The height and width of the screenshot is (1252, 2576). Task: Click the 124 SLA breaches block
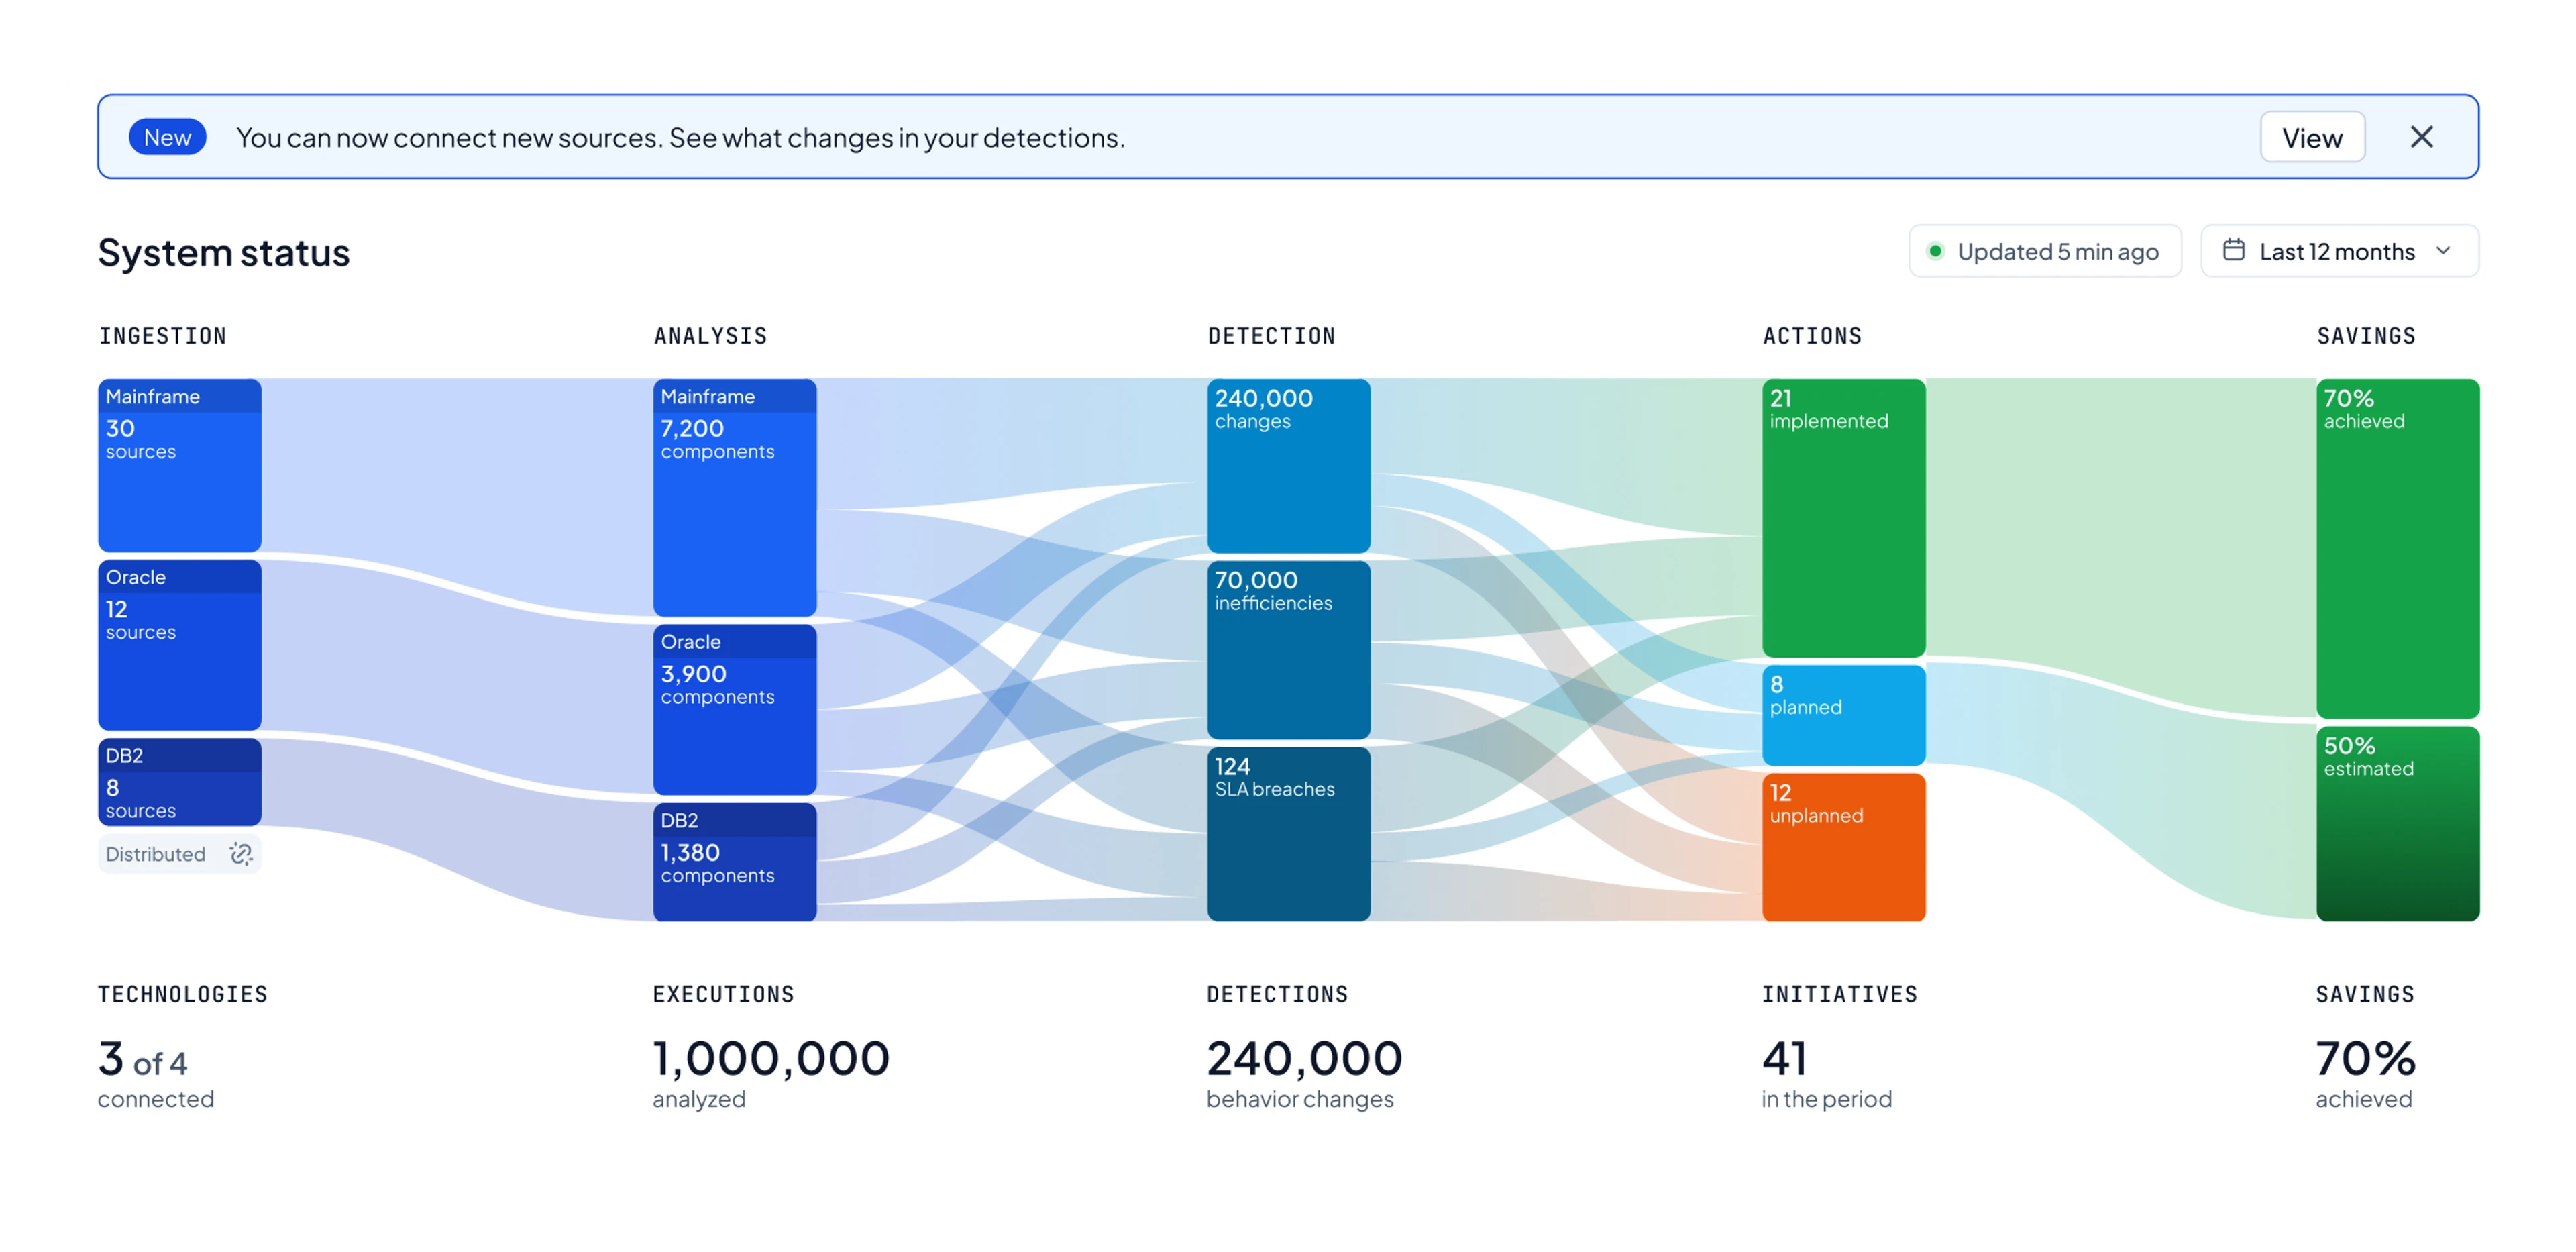tap(1288, 834)
